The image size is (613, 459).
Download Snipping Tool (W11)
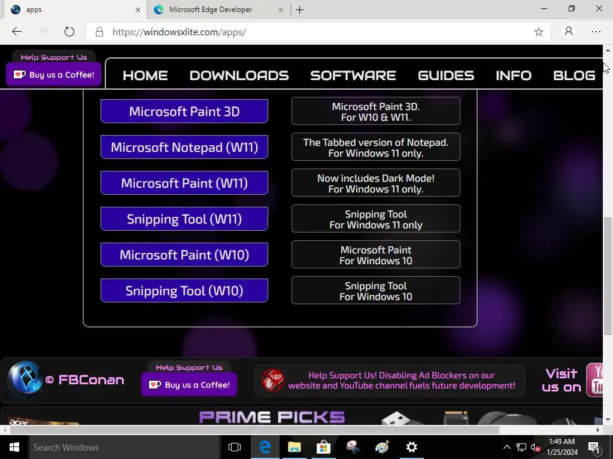[x=184, y=219]
